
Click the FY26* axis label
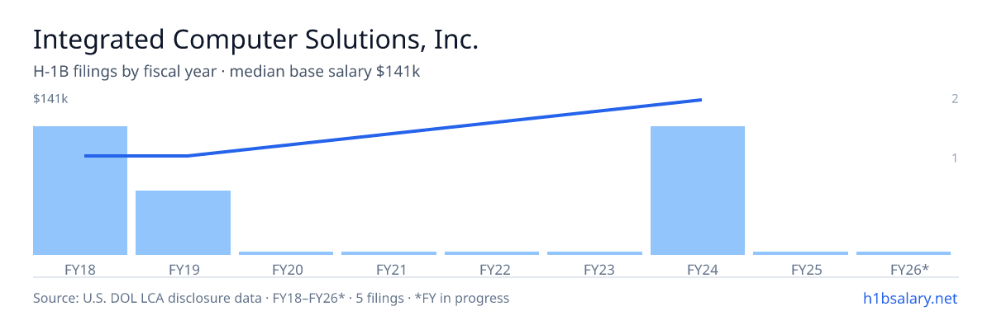(x=909, y=269)
